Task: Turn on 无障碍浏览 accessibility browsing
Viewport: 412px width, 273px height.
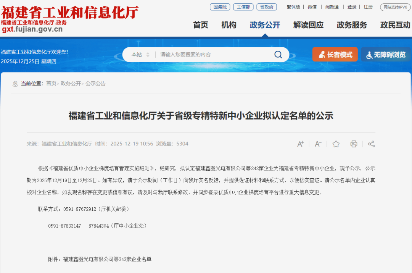Action: pos(385,55)
